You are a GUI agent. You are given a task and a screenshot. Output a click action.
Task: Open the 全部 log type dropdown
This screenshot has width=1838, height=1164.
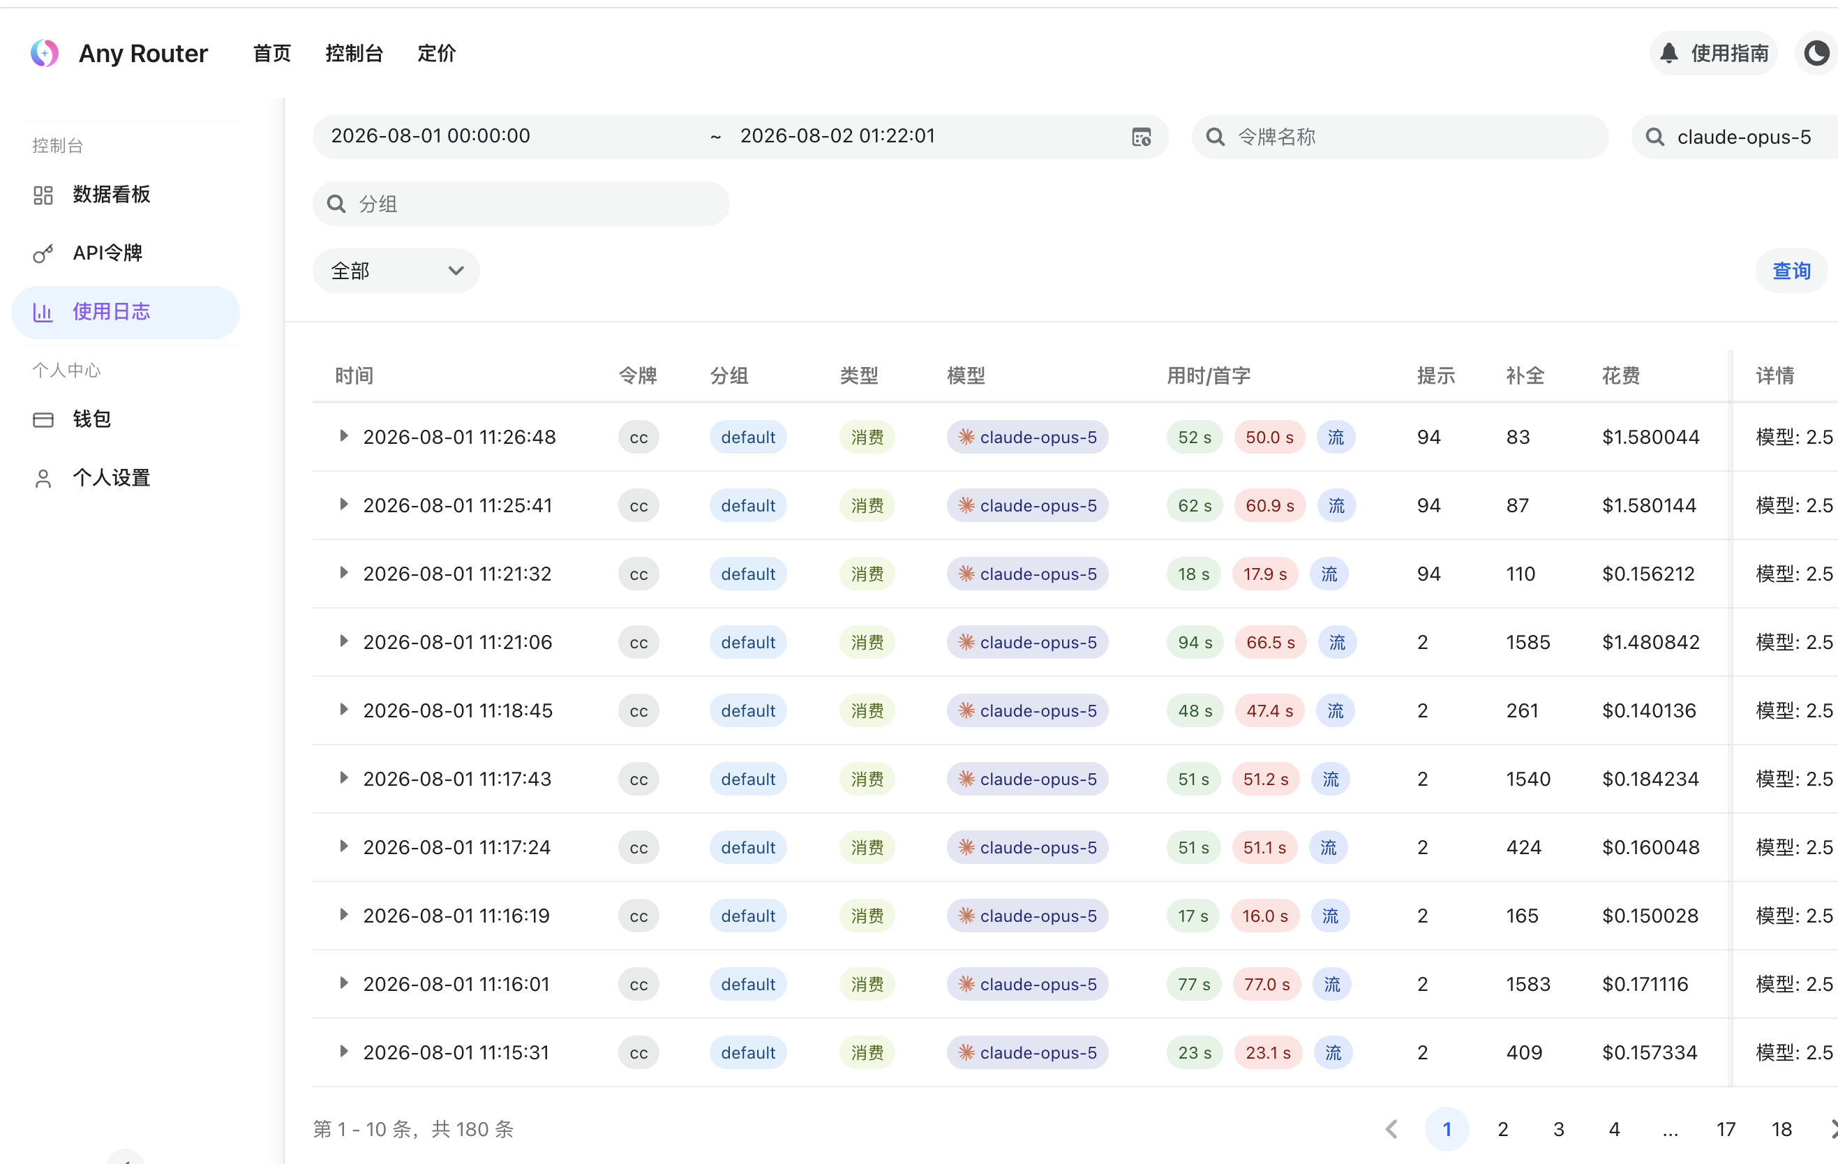(x=396, y=271)
